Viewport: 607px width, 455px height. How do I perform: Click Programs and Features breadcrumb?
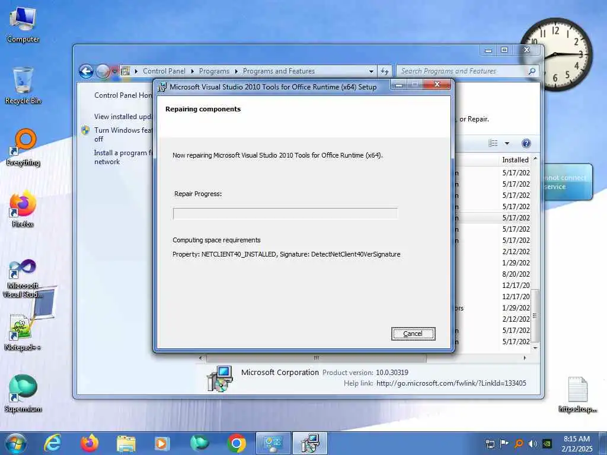pos(279,71)
